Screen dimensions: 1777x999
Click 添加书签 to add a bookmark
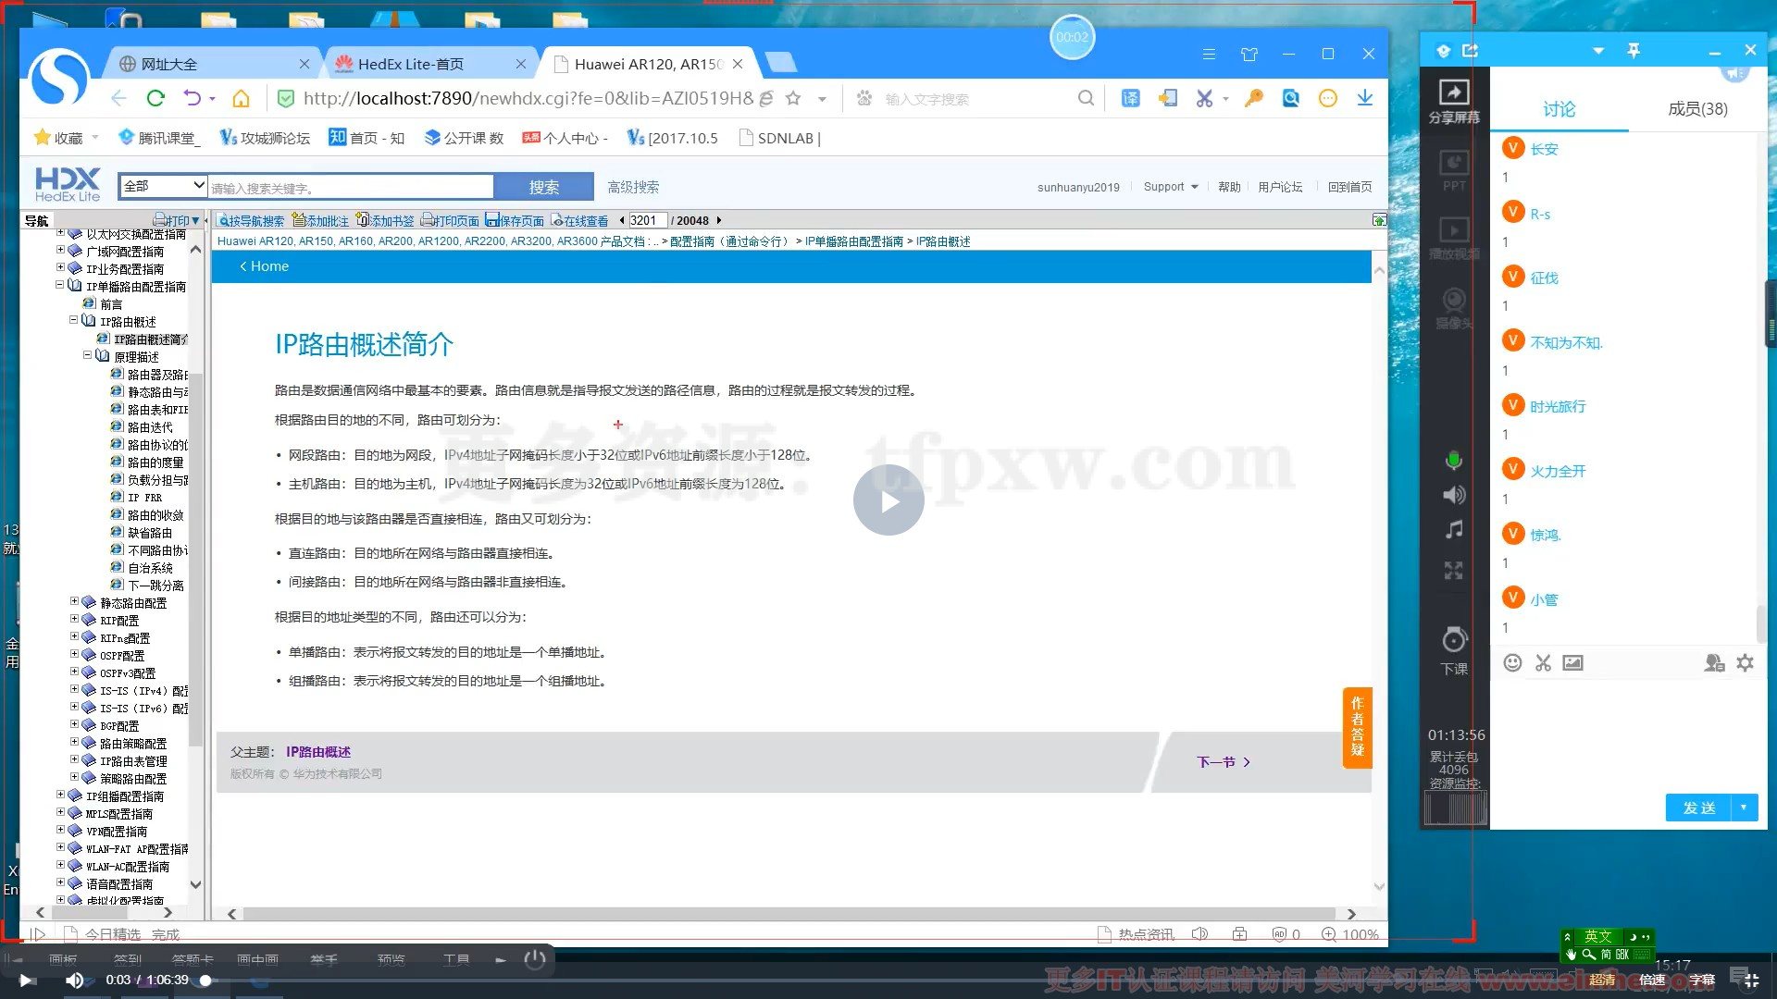tap(385, 220)
